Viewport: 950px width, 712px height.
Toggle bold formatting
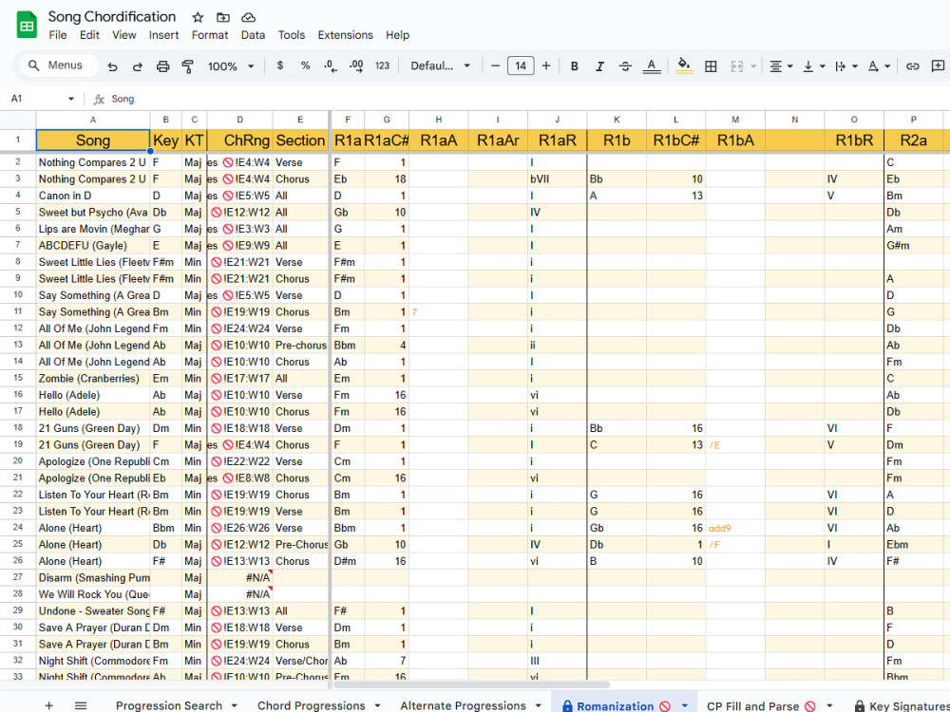[x=575, y=66]
